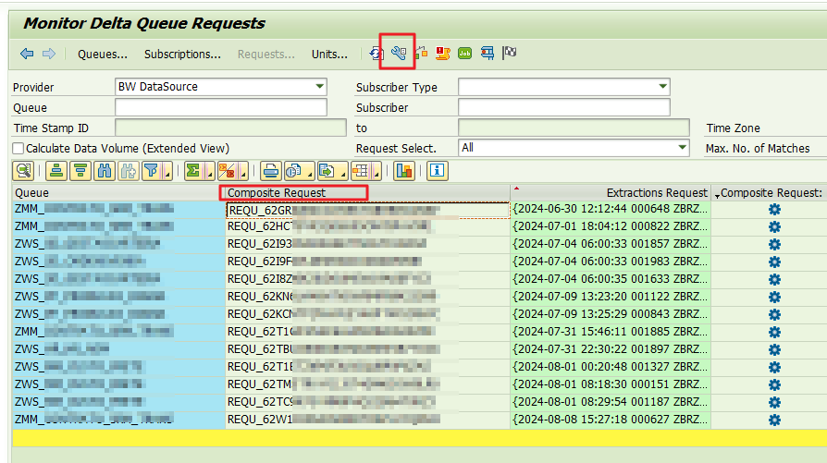Open the Choose Layout grid icon
The width and height of the screenshot is (827, 463).
click(362, 171)
